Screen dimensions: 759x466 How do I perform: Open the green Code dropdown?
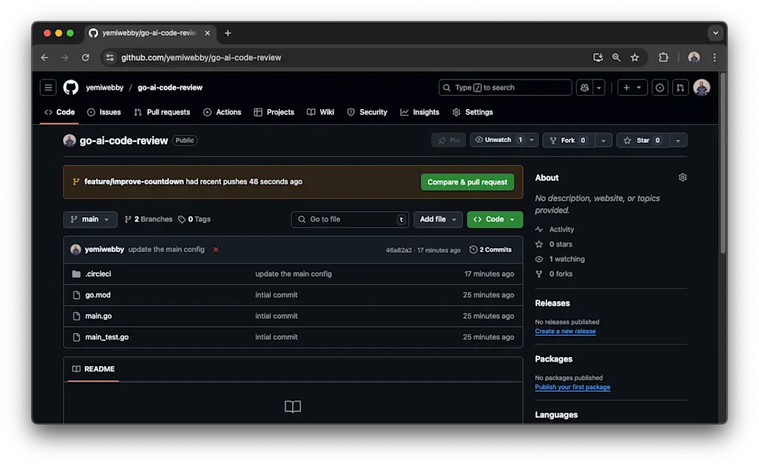[494, 219]
